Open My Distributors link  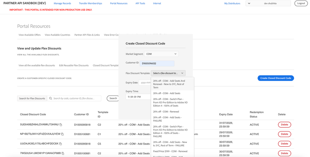click(232, 3)
